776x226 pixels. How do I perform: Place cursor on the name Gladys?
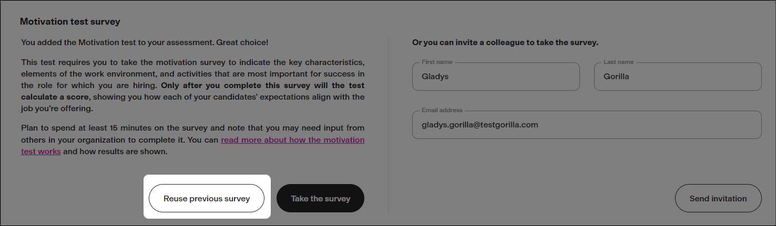435,77
